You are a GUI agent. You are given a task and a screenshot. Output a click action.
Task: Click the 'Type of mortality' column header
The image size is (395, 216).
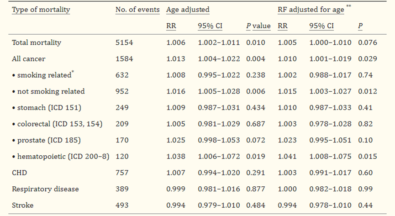pos(41,10)
